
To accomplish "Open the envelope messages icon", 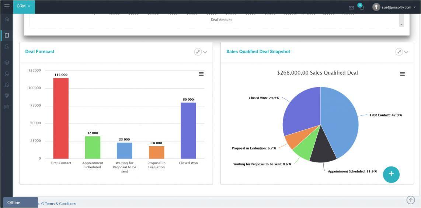I will [351, 8].
